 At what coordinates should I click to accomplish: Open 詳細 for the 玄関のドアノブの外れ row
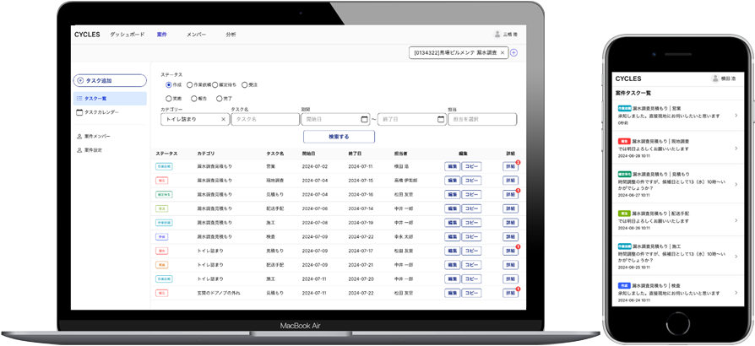tap(510, 293)
